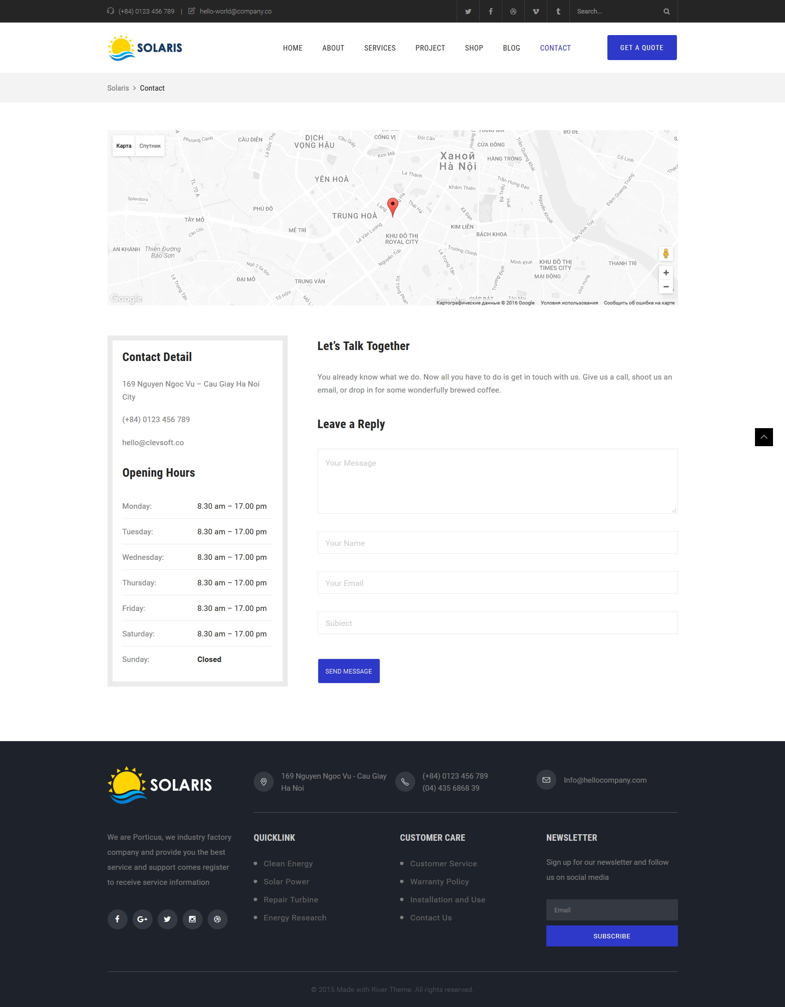
Task: Open the footer Contact Us link
Action: [x=431, y=918]
